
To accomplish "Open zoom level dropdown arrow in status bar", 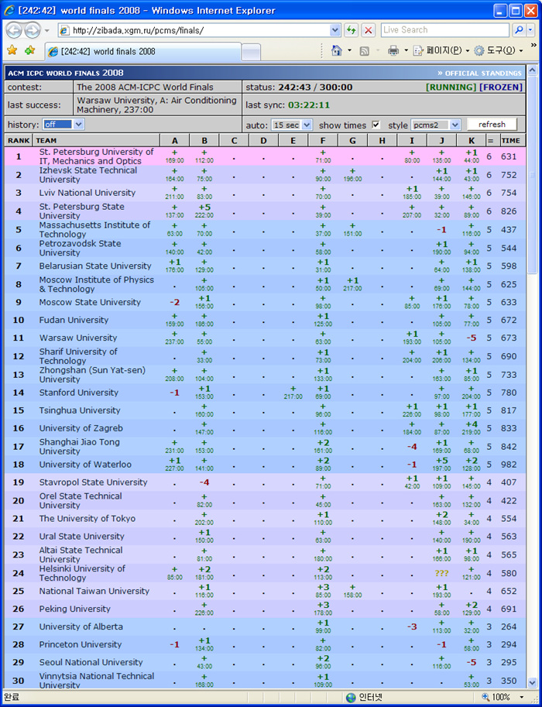I will 522,698.
